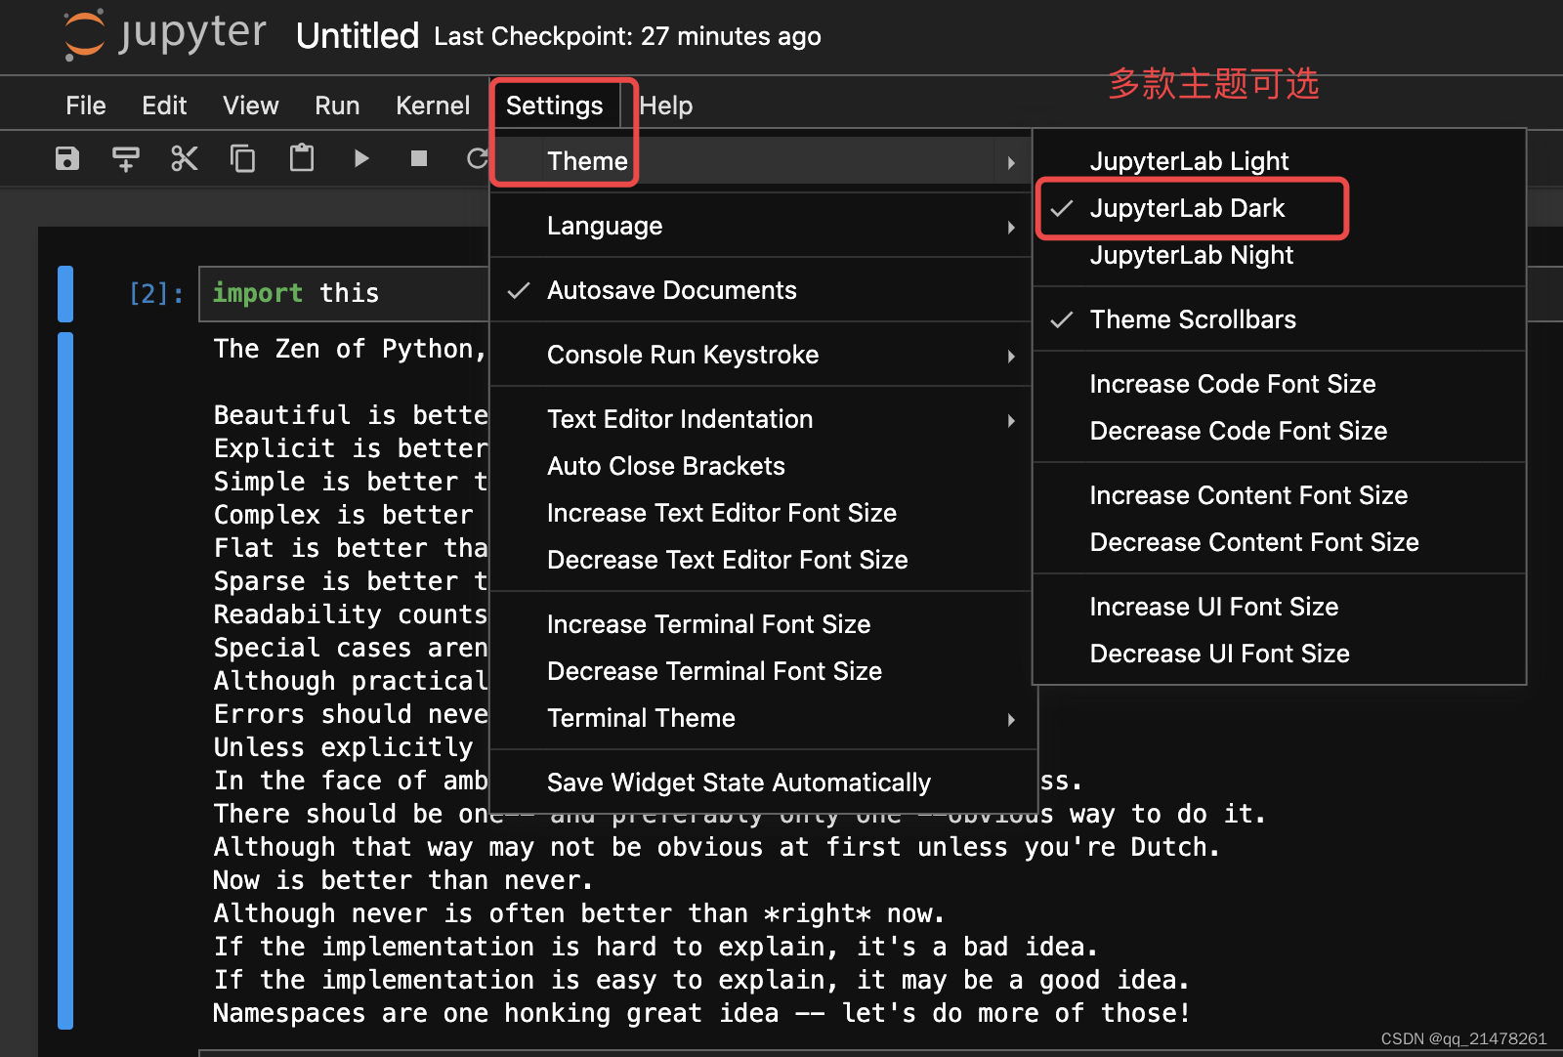Screen dimensions: 1563x1057
Task: Restart the kernel with the circular arrow icon
Action: [477, 158]
